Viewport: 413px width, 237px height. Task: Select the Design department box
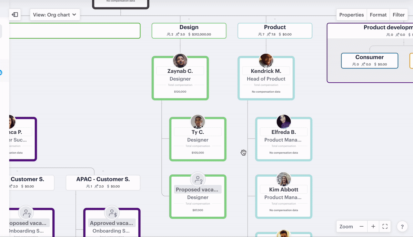click(x=189, y=31)
